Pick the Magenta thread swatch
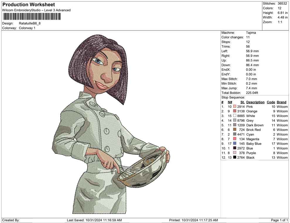This screenshot has width=290, height=223. (235, 139)
